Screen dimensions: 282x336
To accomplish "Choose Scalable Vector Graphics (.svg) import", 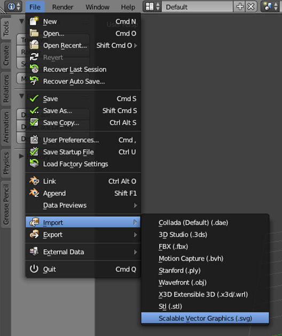I will pos(205,318).
